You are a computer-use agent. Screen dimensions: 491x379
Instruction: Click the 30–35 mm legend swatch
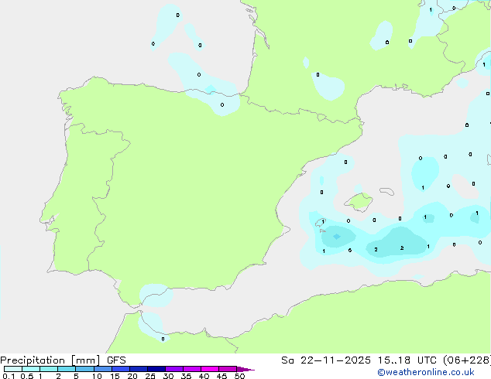click(174, 369)
